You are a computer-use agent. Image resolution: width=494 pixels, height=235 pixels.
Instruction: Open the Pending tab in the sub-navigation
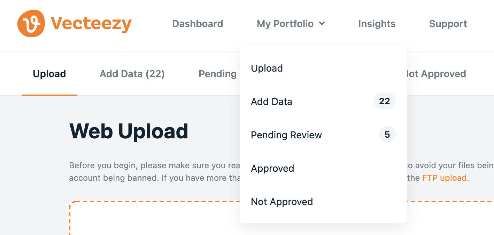click(218, 74)
